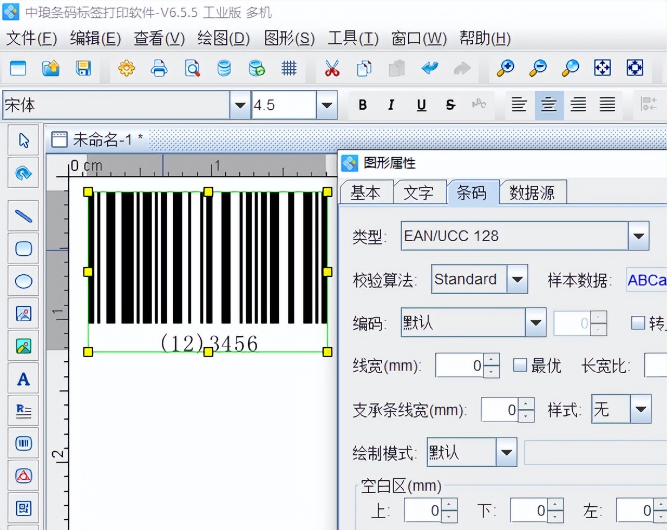This screenshot has height=530, width=667.
Task: Save the label with floppy disk icon
Action: (x=83, y=68)
